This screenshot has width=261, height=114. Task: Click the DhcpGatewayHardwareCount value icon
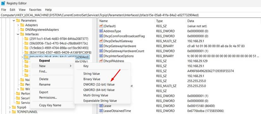coord(101,51)
